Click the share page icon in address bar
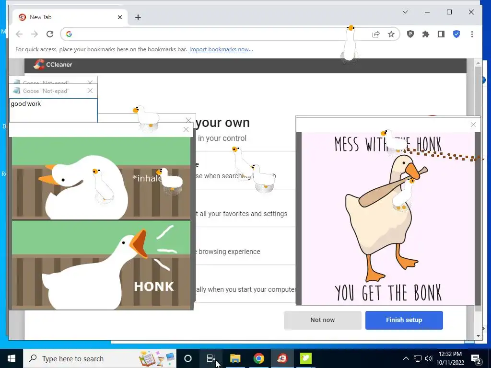The height and width of the screenshot is (368, 491). (x=376, y=34)
